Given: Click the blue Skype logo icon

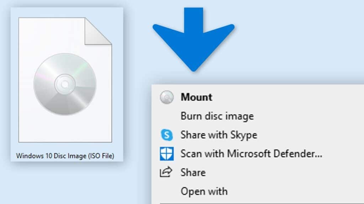Looking at the screenshot, I should point(167,135).
